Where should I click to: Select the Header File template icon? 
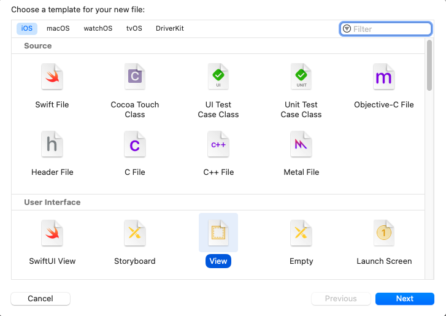52,144
